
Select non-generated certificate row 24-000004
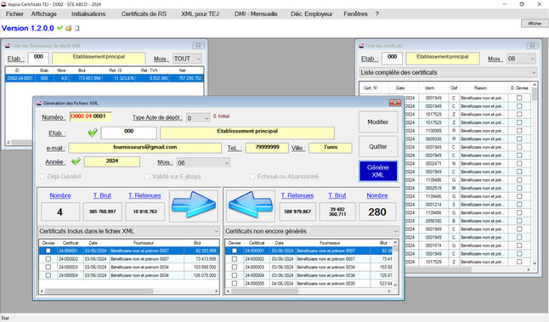tap(309, 275)
